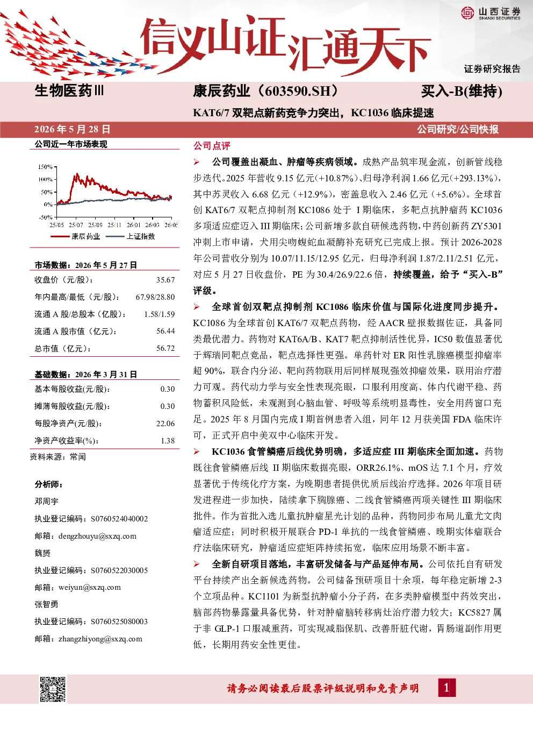This screenshot has width=533, height=755.
Task: Click the total market value 56.72
Action: pos(165,349)
